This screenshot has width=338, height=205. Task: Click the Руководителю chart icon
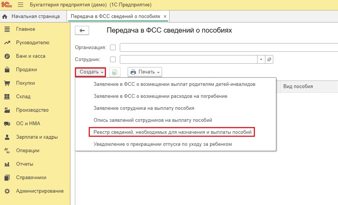[7, 42]
